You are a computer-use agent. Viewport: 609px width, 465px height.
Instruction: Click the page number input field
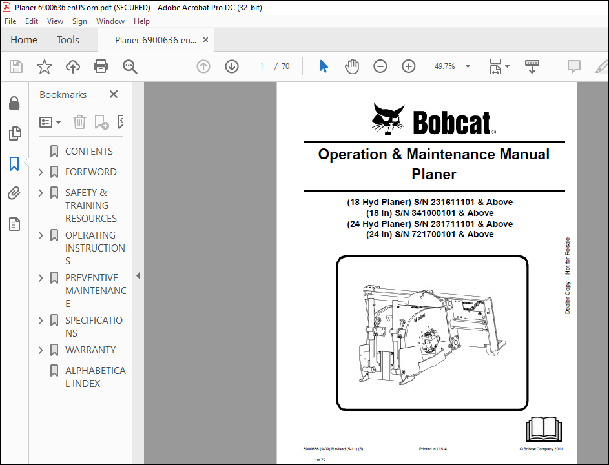(x=262, y=66)
